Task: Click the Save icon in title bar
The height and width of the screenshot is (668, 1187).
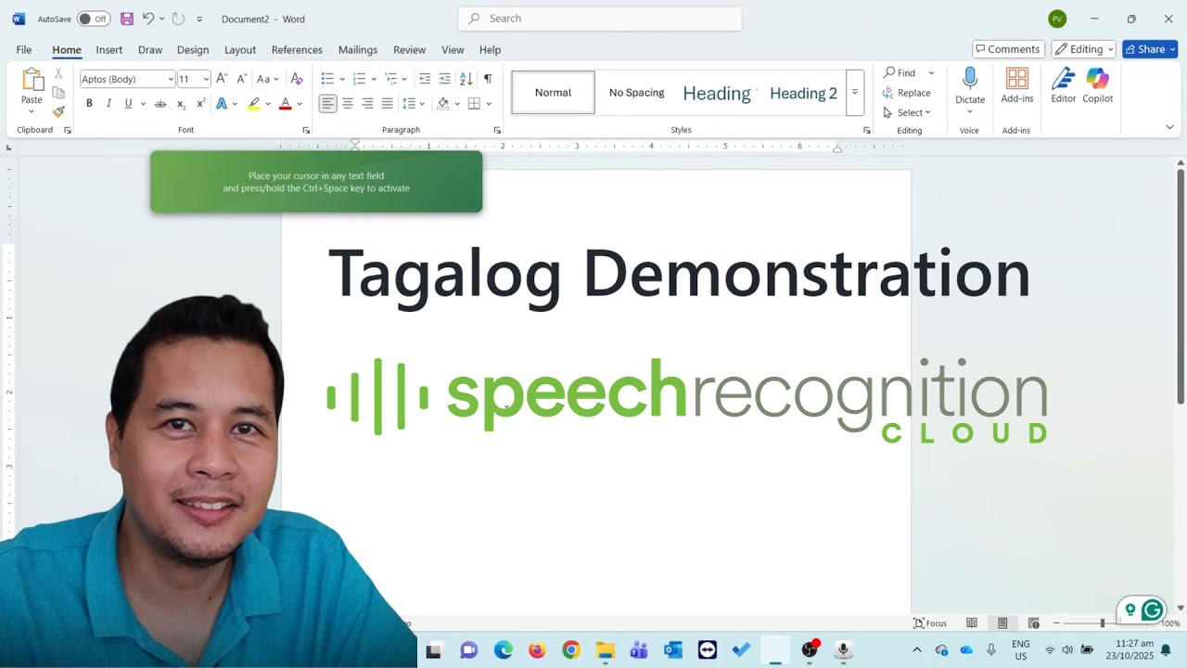Action: [127, 19]
